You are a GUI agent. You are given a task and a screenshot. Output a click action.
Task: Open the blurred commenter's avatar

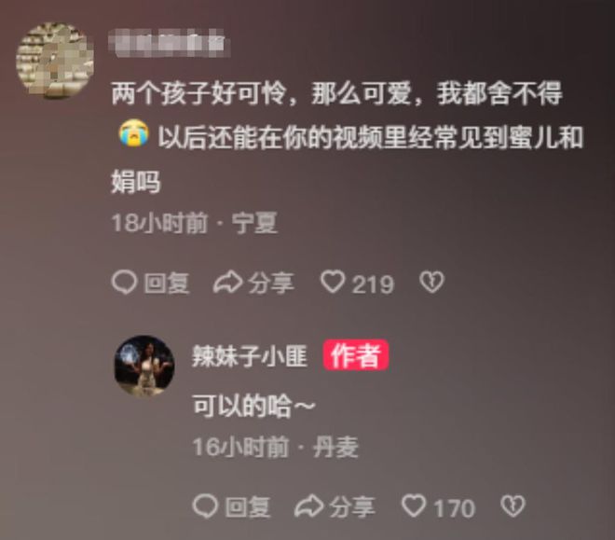click(55, 61)
